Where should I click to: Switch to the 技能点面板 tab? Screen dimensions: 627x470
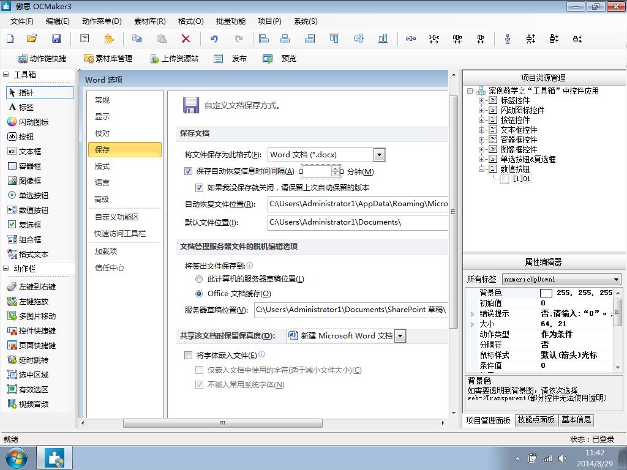coord(536,420)
